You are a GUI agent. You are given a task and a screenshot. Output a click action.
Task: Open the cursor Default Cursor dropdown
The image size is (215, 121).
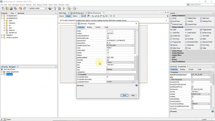click(x=200, y=94)
